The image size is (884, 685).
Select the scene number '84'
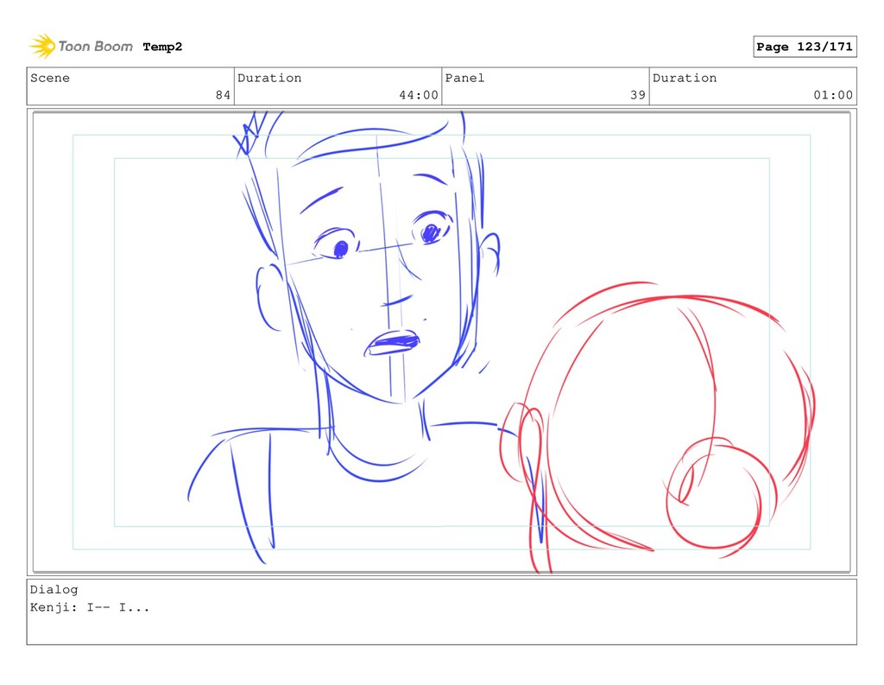point(224,95)
